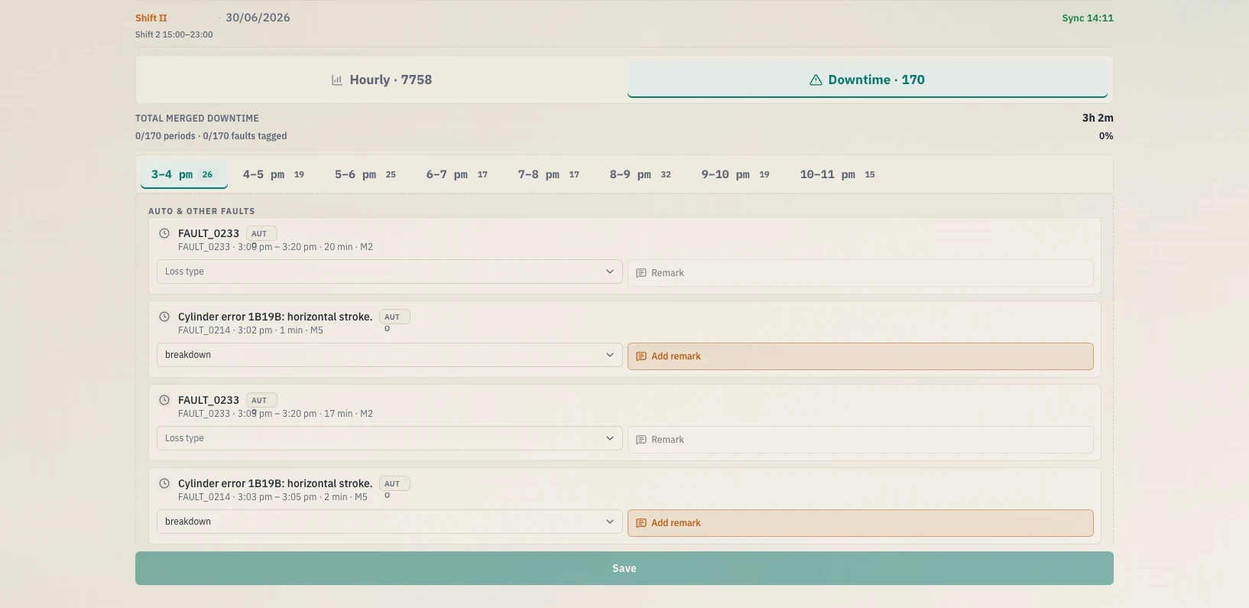Click clock icon of FAULT_0214 3:03 pm entry

tap(164, 483)
